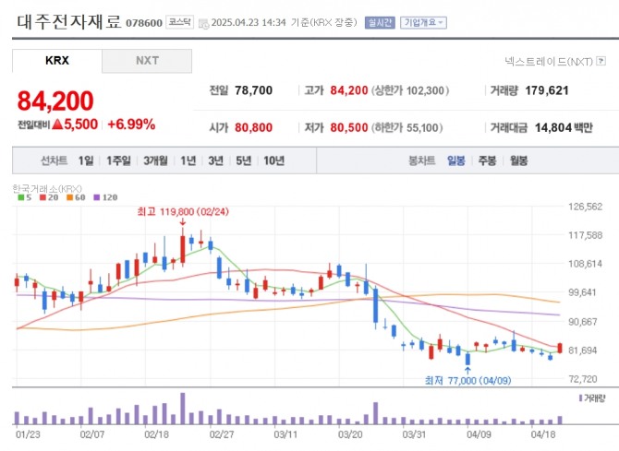Click the trading value 14,804 백만
Screen dimensions: 619x451
click(x=564, y=127)
